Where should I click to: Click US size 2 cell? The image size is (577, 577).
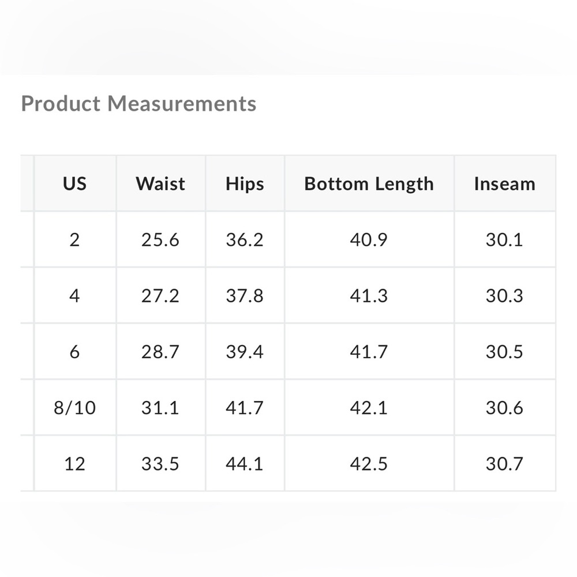click(74, 239)
